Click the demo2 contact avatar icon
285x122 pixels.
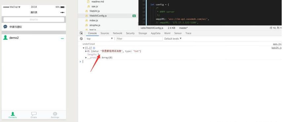pyautogui.click(x=5, y=37)
